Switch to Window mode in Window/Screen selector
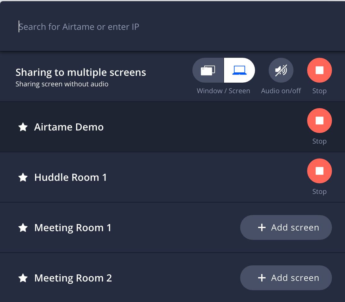The width and height of the screenshot is (345, 302). point(208,70)
